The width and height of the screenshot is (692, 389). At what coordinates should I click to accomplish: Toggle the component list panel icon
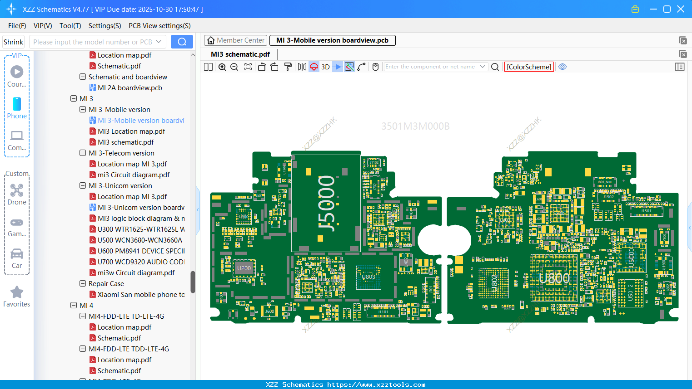[x=680, y=67]
